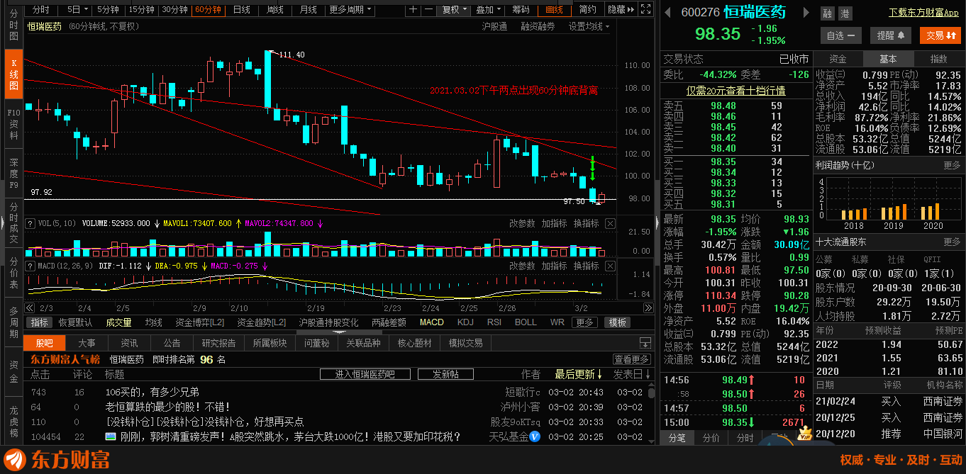Click the verified badge beside 天弘基金
Image resolution: width=966 pixels, height=474 pixels.
click(x=535, y=436)
